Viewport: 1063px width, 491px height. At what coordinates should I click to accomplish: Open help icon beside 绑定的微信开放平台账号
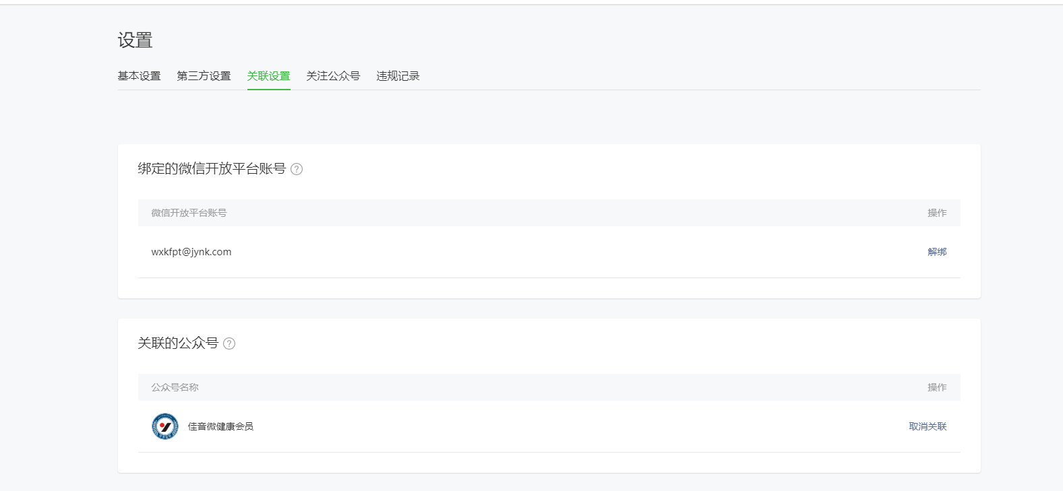(297, 169)
